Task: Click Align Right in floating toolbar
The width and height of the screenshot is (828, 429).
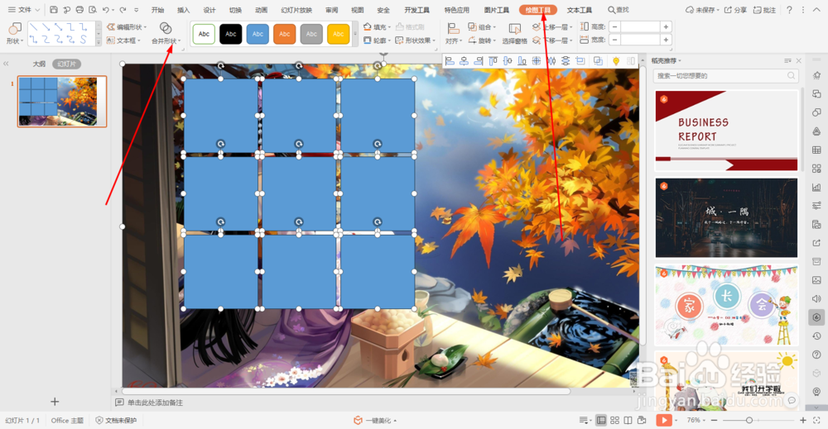Action: coord(479,61)
